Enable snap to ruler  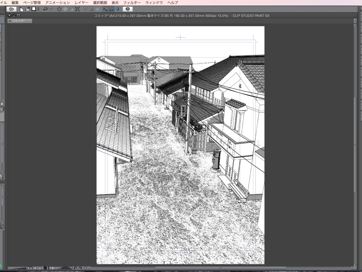(106, 9)
